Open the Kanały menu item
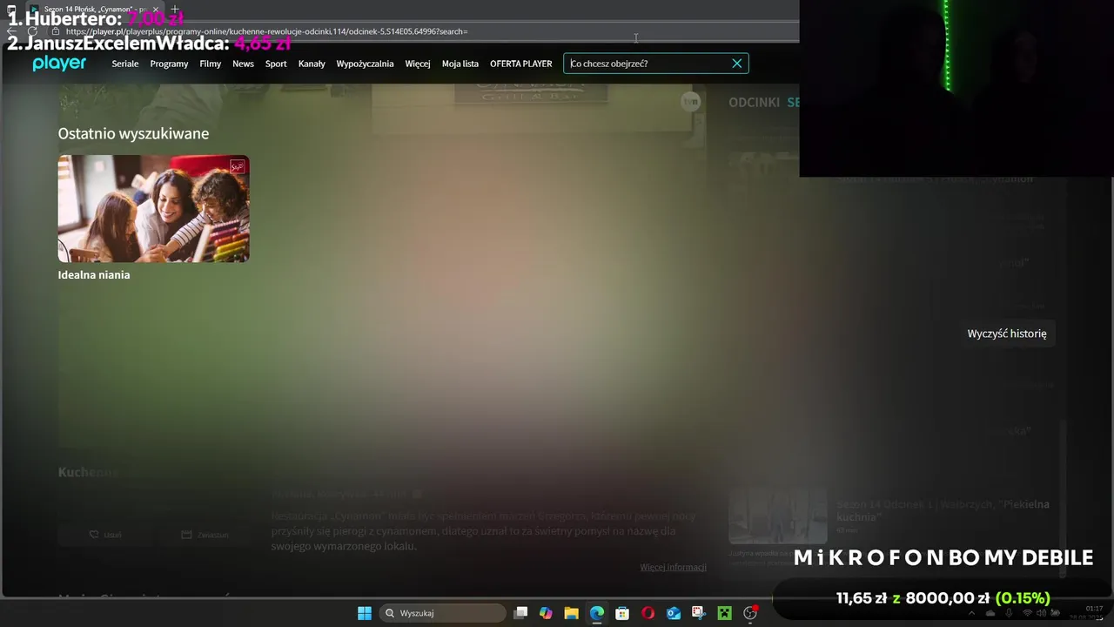The width and height of the screenshot is (1114, 627). pos(312,64)
